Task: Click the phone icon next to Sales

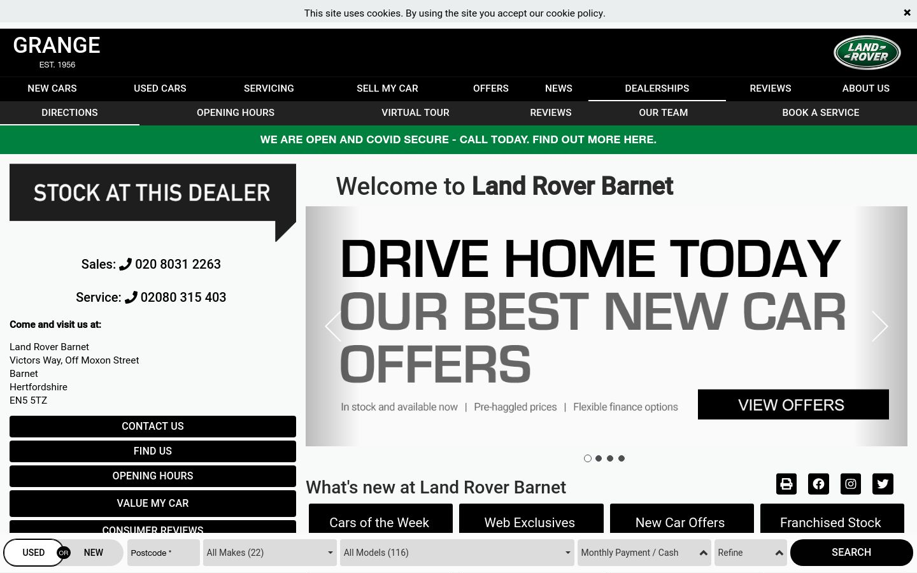Action: 125,264
